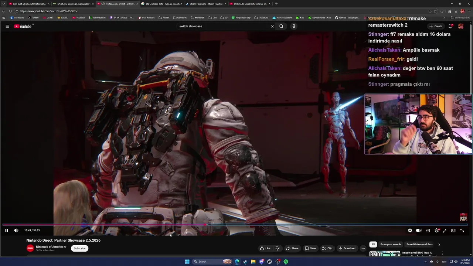Pause the video playback
473x266 pixels.
[x=7, y=231]
